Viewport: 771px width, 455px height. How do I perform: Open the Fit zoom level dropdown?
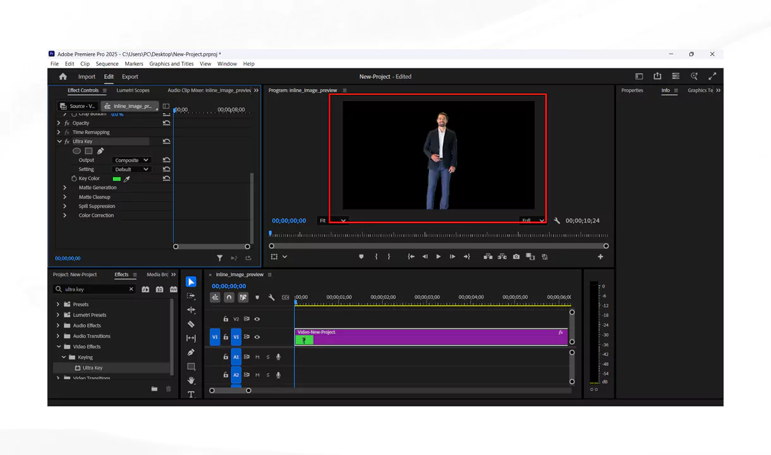coord(332,221)
